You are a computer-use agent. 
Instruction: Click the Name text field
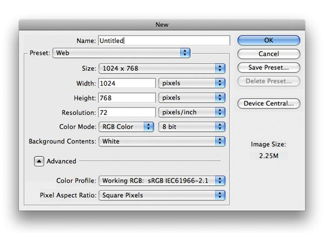pyautogui.click(x=164, y=40)
